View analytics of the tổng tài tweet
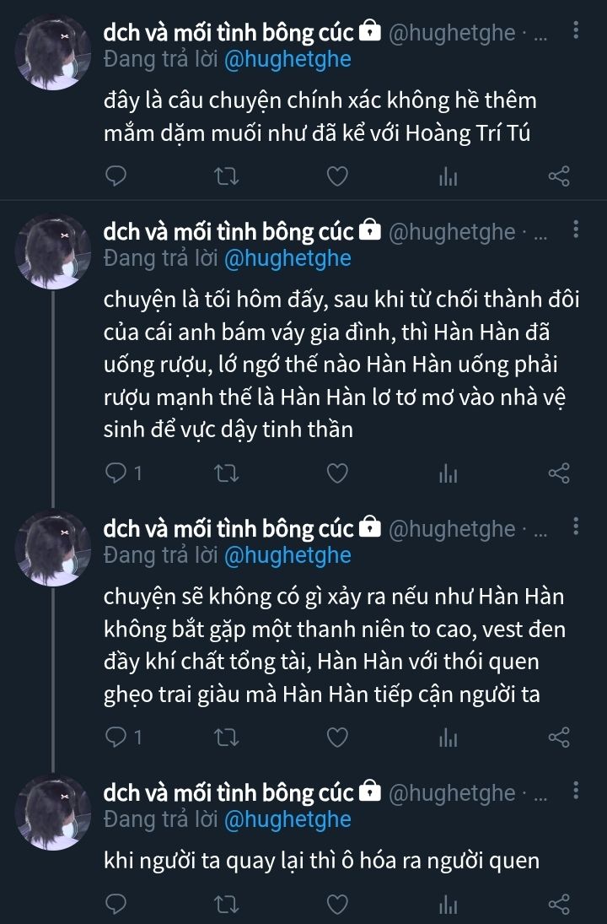The width and height of the screenshot is (607, 924). point(447,737)
